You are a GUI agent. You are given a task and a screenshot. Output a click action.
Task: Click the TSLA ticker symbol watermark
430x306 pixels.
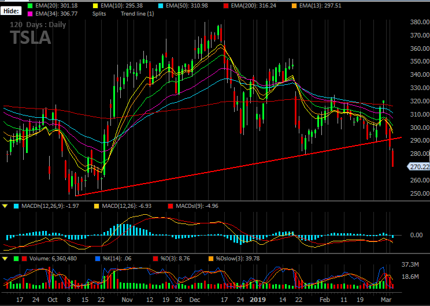[31, 38]
